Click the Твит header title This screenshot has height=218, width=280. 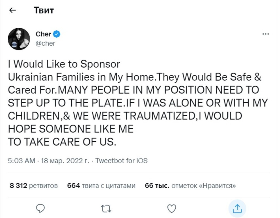[44, 10]
